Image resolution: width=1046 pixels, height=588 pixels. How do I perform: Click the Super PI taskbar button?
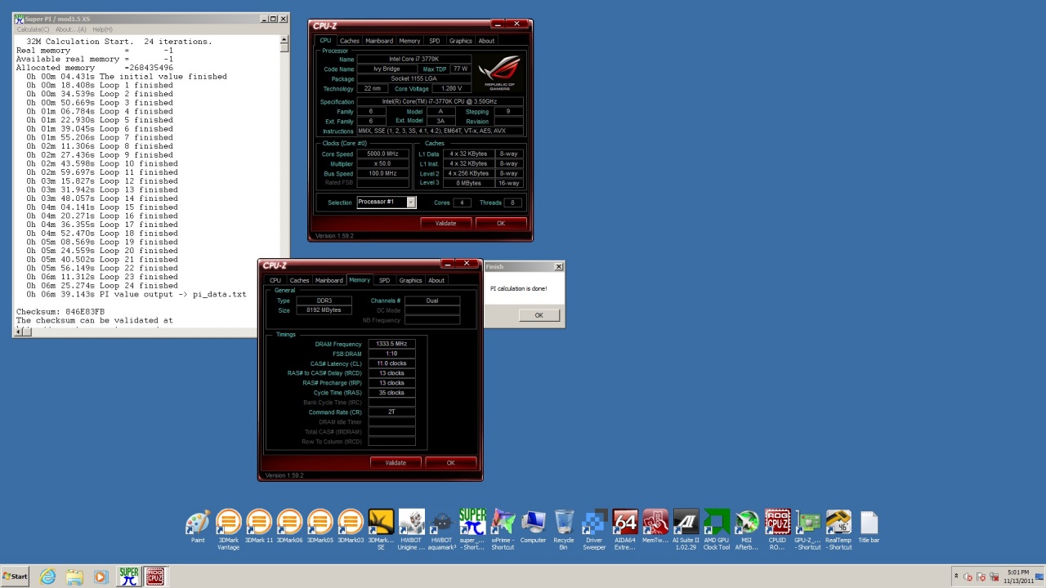coord(128,577)
